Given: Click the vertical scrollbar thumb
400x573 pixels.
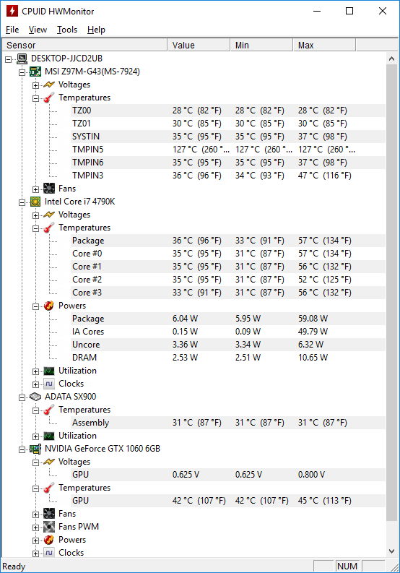Looking at the screenshot, I should (391, 293).
